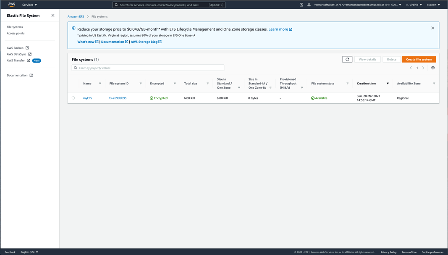The width and height of the screenshot is (448, 255).
Task: Open the notifications bell
Action: click(x=309, y=5)
